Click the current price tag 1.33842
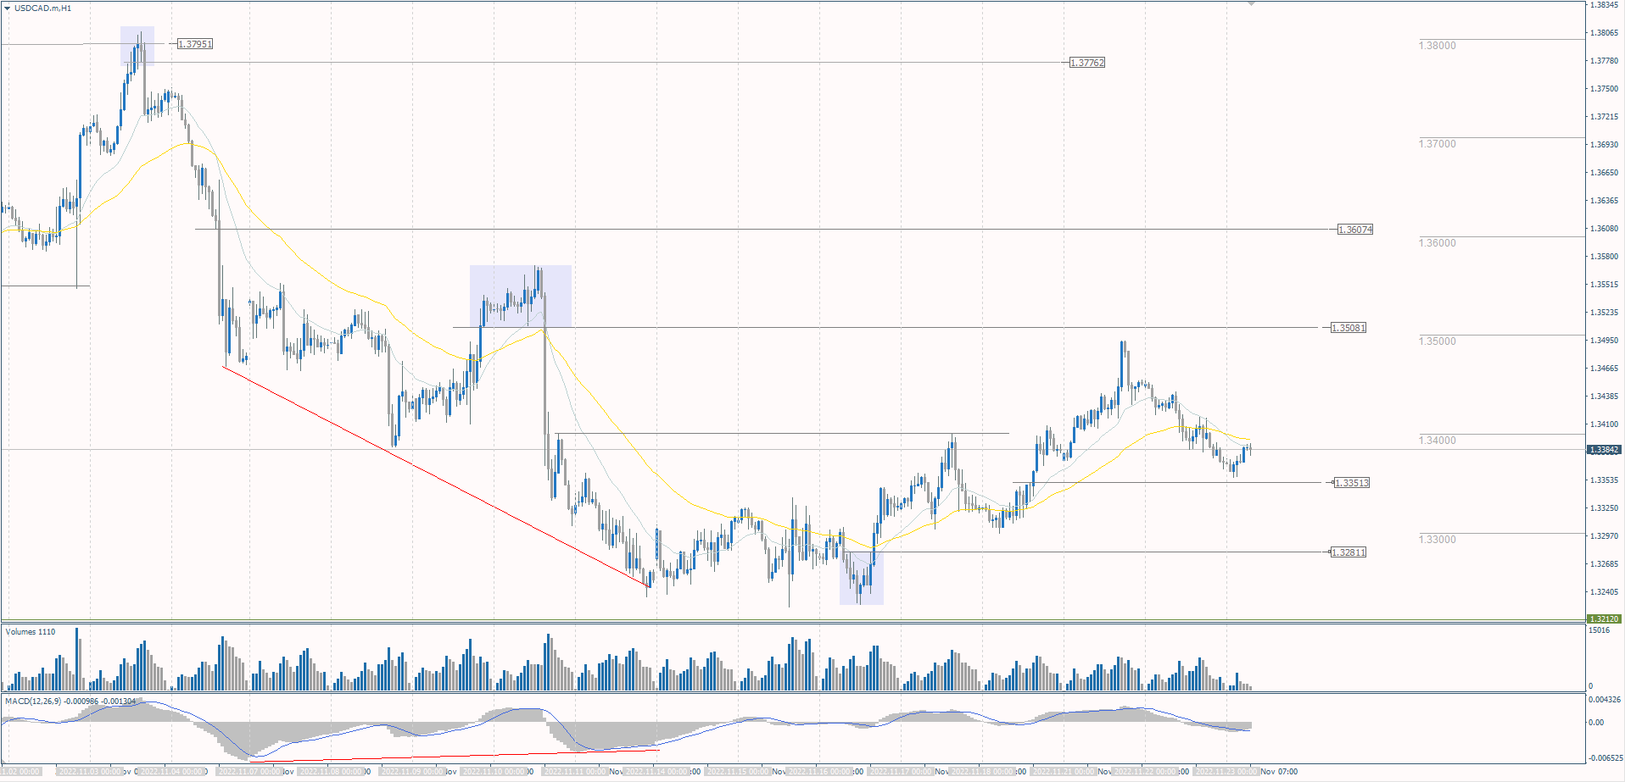1625x782 pixels. (x=1604, y=450)
